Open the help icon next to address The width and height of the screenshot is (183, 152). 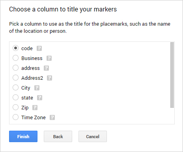tap(46, 68)
